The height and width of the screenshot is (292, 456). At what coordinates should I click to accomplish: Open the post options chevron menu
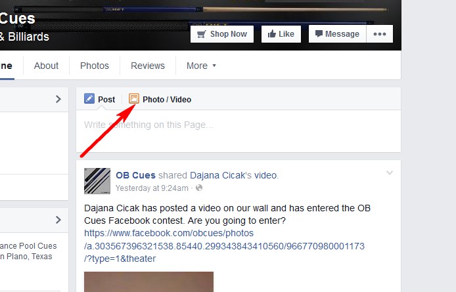click(x=390, y=173)
